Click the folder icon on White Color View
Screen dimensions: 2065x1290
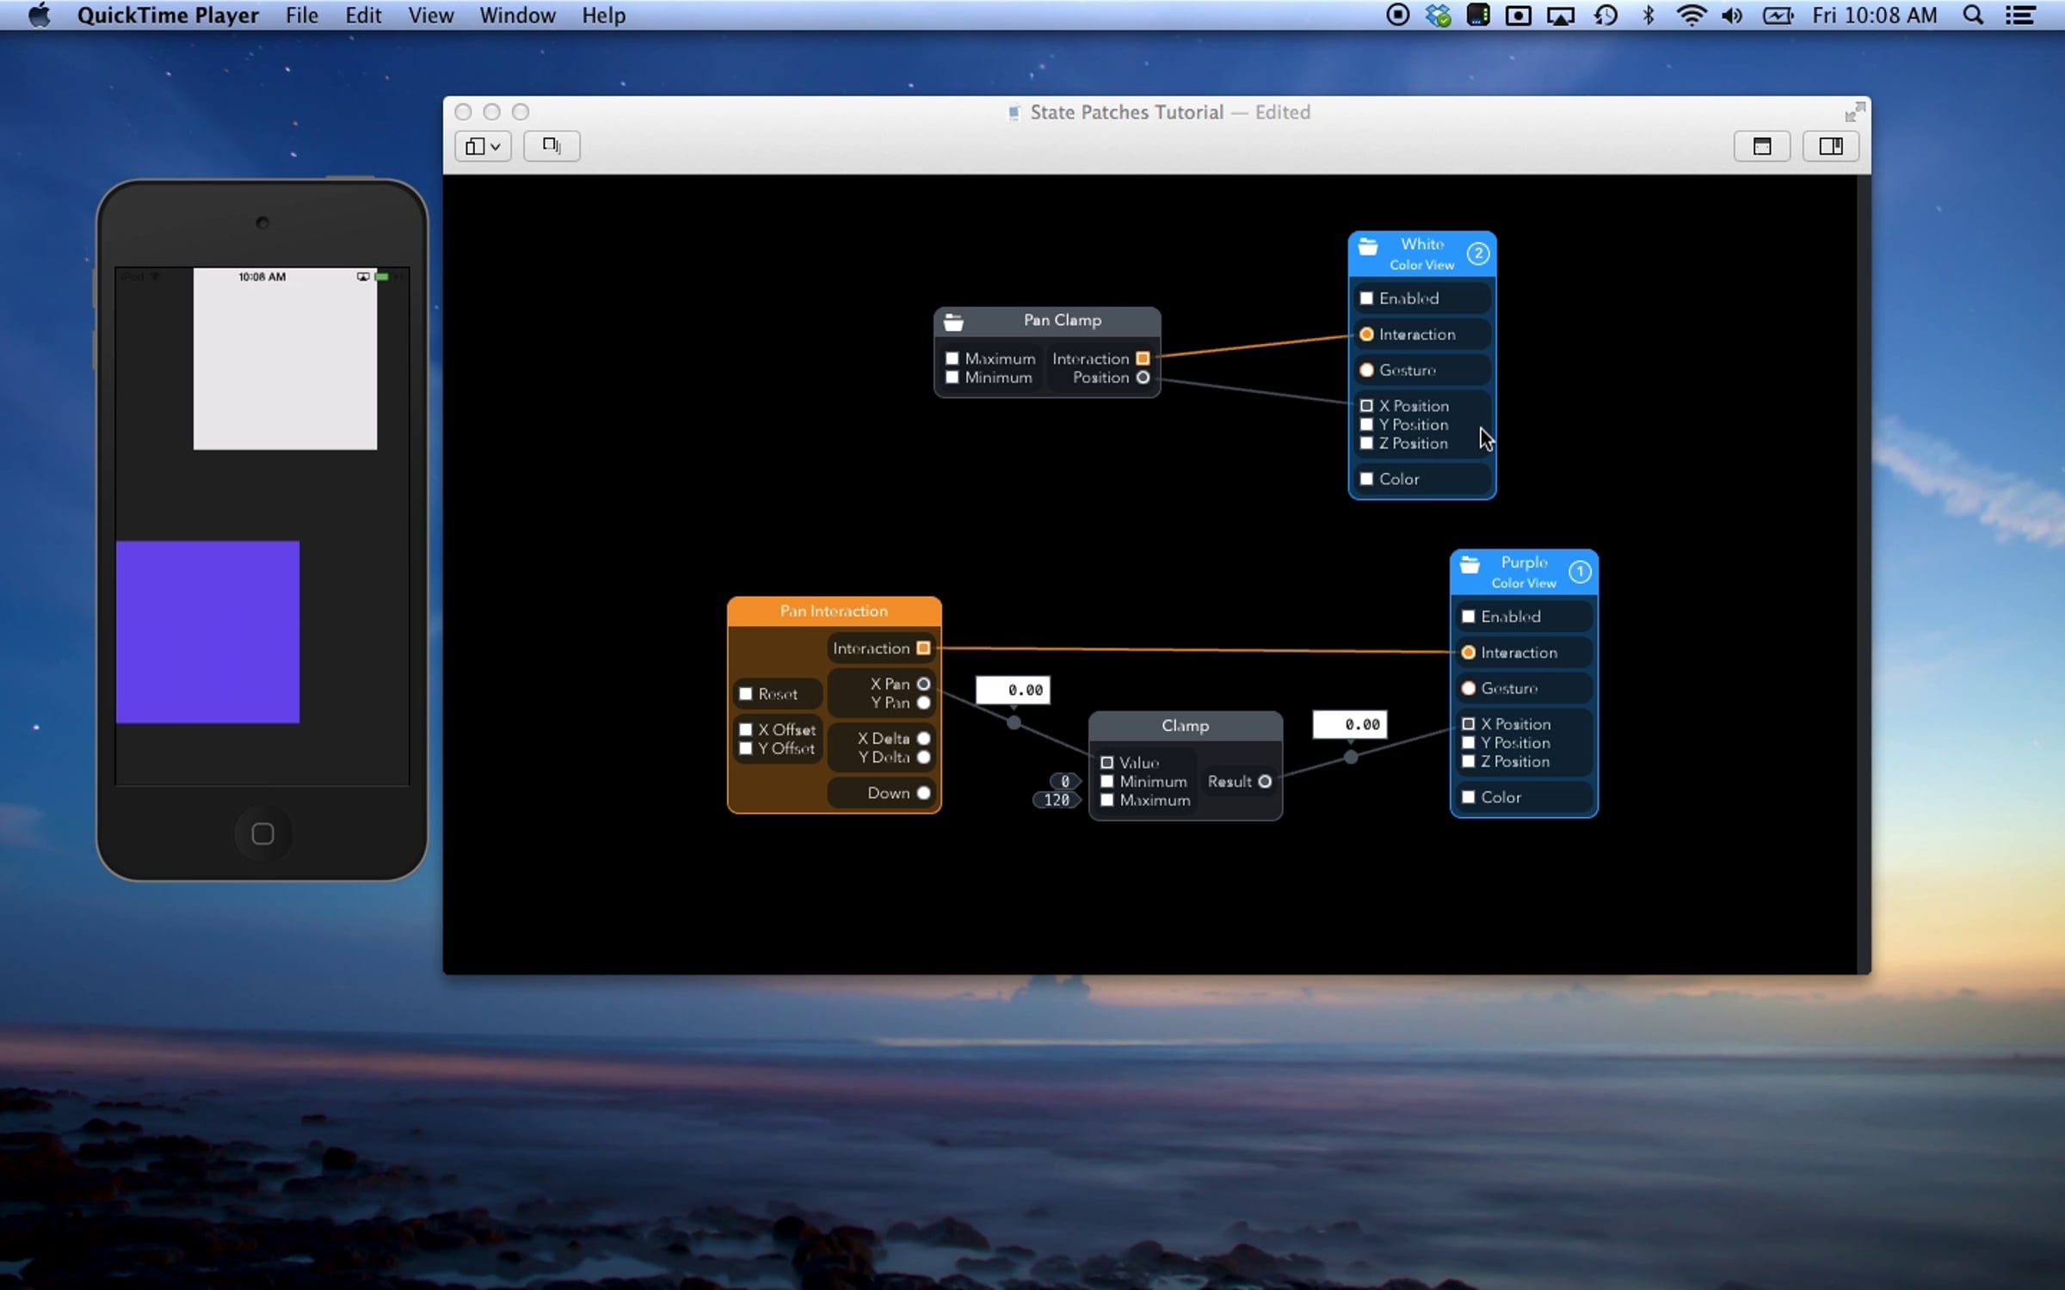pos(1368,248)
